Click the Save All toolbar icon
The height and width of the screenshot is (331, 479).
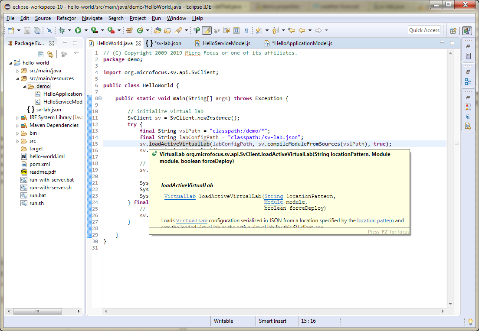[37, 30]
